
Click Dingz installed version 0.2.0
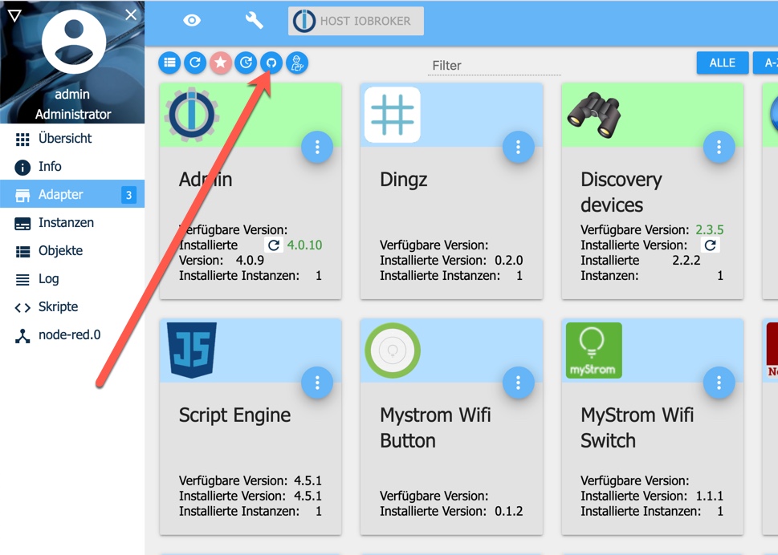(508, 260)
